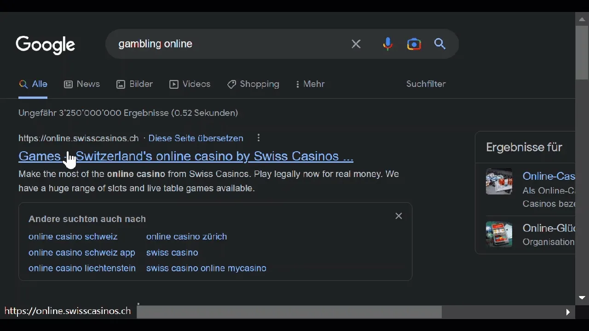Search 'online casino liechtenstein' suggestion
589x331 pixels.
coord(82,268)
